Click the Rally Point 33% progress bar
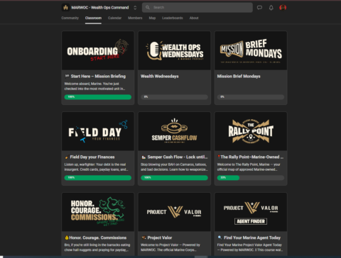The width and height of the screenshot is (341, 258). (x=251, y=178)
